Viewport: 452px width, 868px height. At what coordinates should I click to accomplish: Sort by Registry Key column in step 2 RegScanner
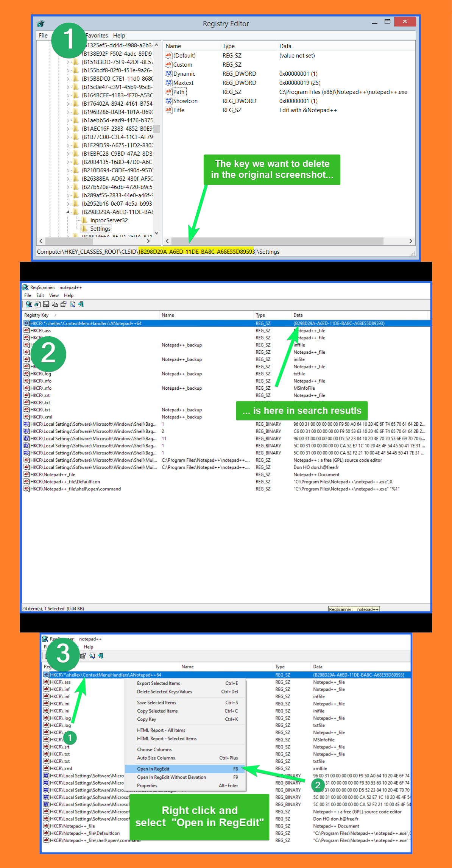(90, 315)
